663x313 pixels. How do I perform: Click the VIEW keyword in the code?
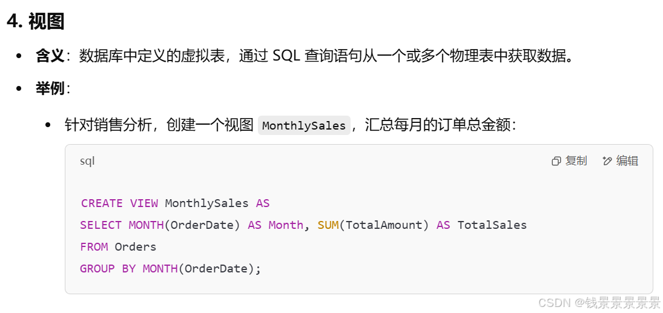tap(143, 203)
